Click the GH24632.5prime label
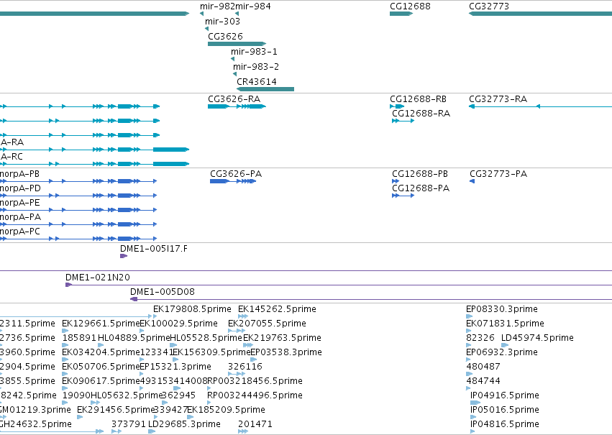Image resolution: width=612 pixels, height=435 pixels. (x=36, y=425)
